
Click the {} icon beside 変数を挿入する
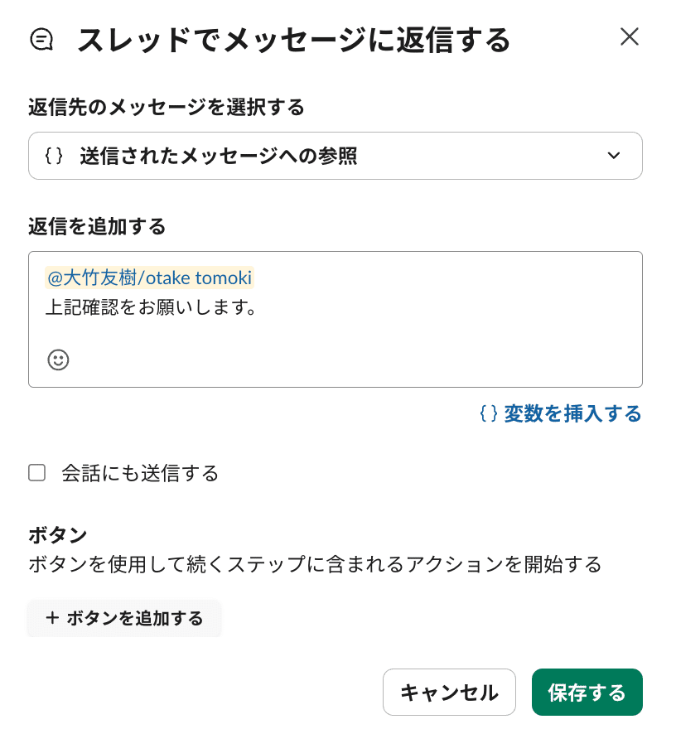tap(487, 414)
